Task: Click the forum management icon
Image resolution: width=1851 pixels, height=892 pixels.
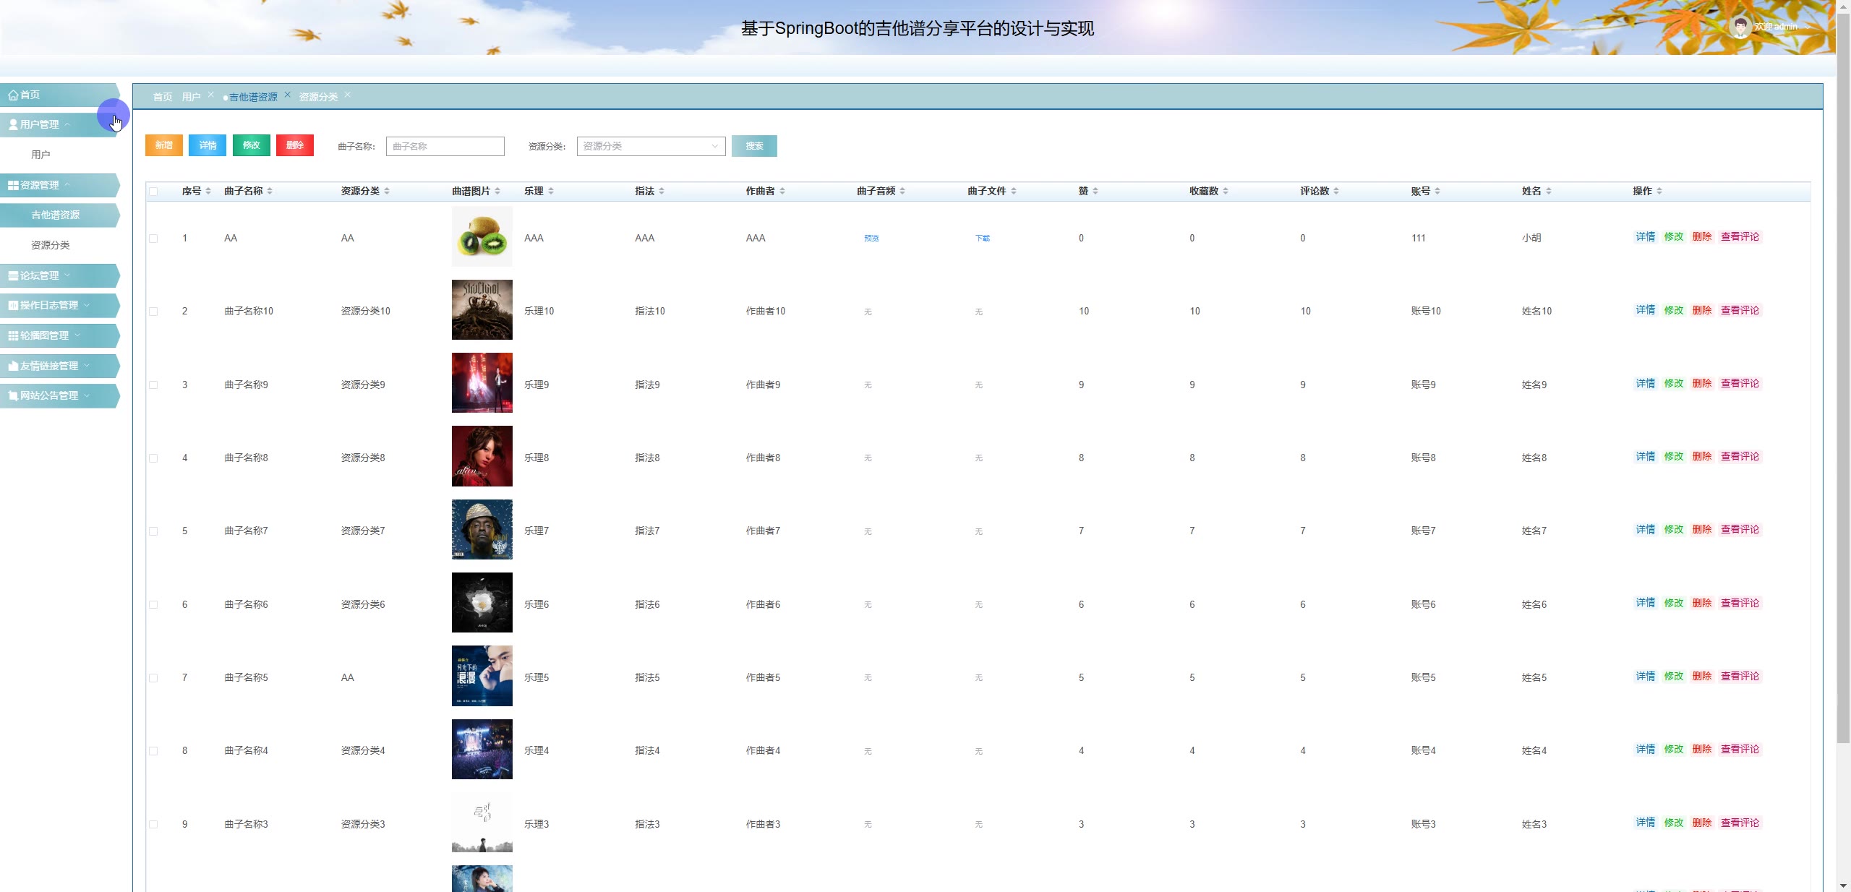Action: coord(13,276)
